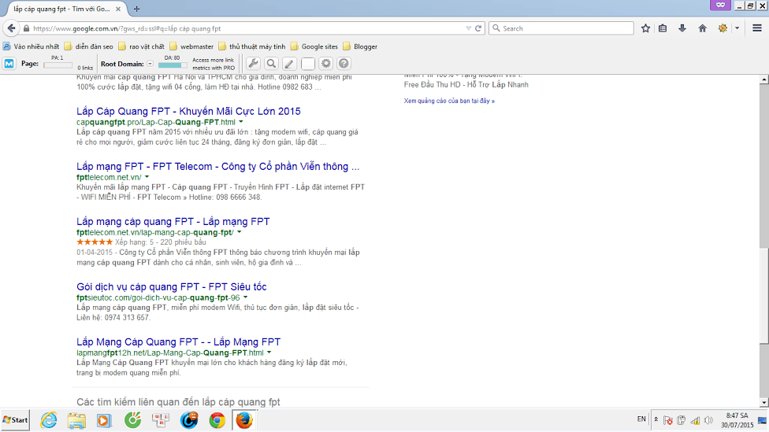Open MozBar wrench tools icon
The image size is (769, 432).
(x=253, y=64)
